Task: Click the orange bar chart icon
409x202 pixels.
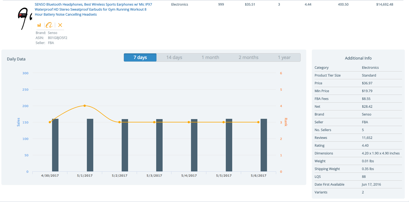Action: click(39, 25)
